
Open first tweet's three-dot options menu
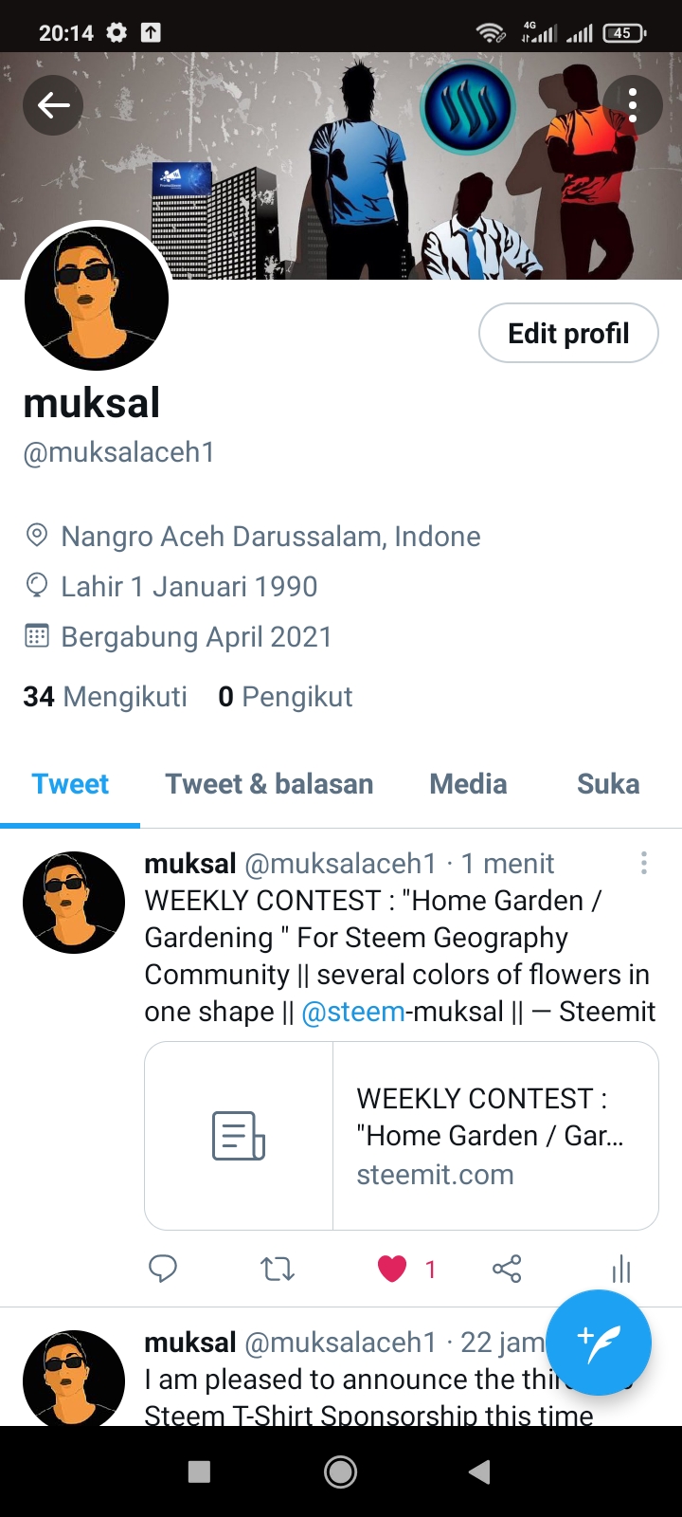coord(644,863)
